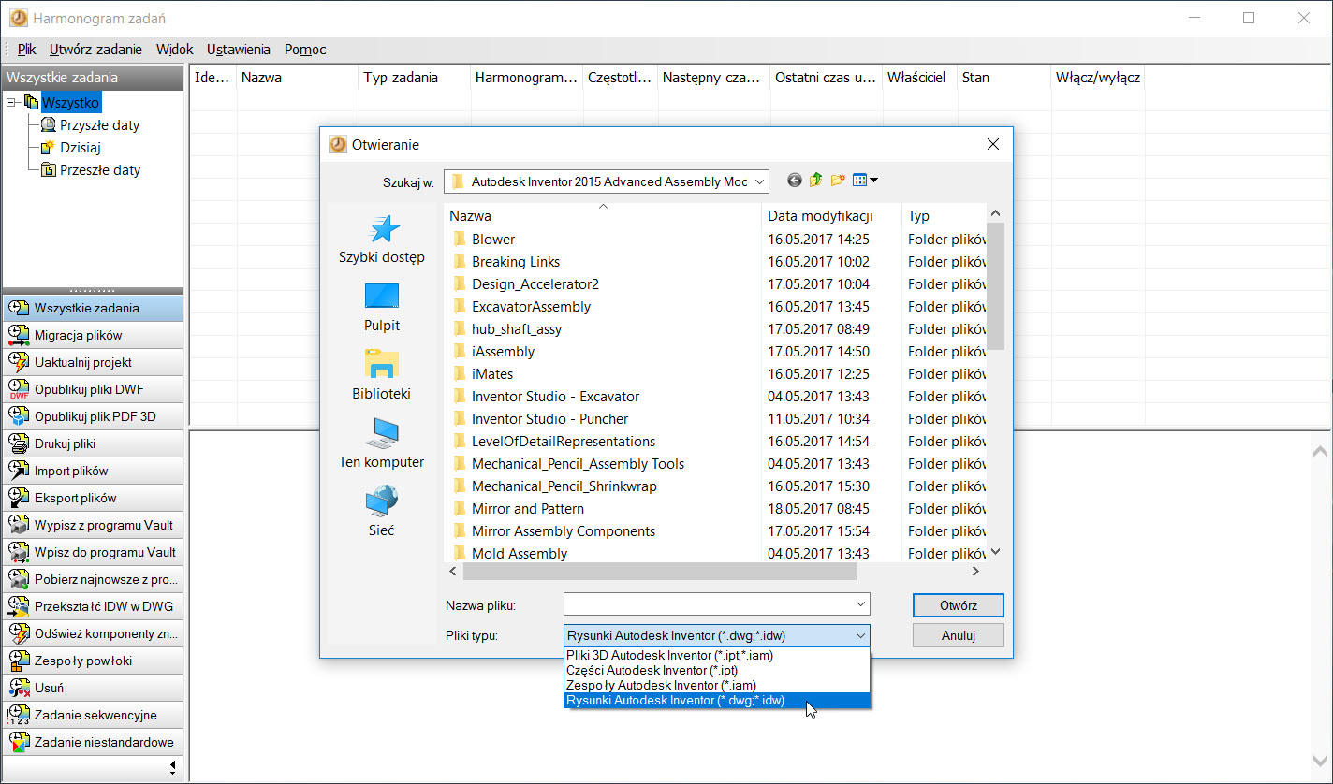Viewport: 1333px width, 784px height.
Task: Click the Migracja plików task icon
Action: point(19,335)
